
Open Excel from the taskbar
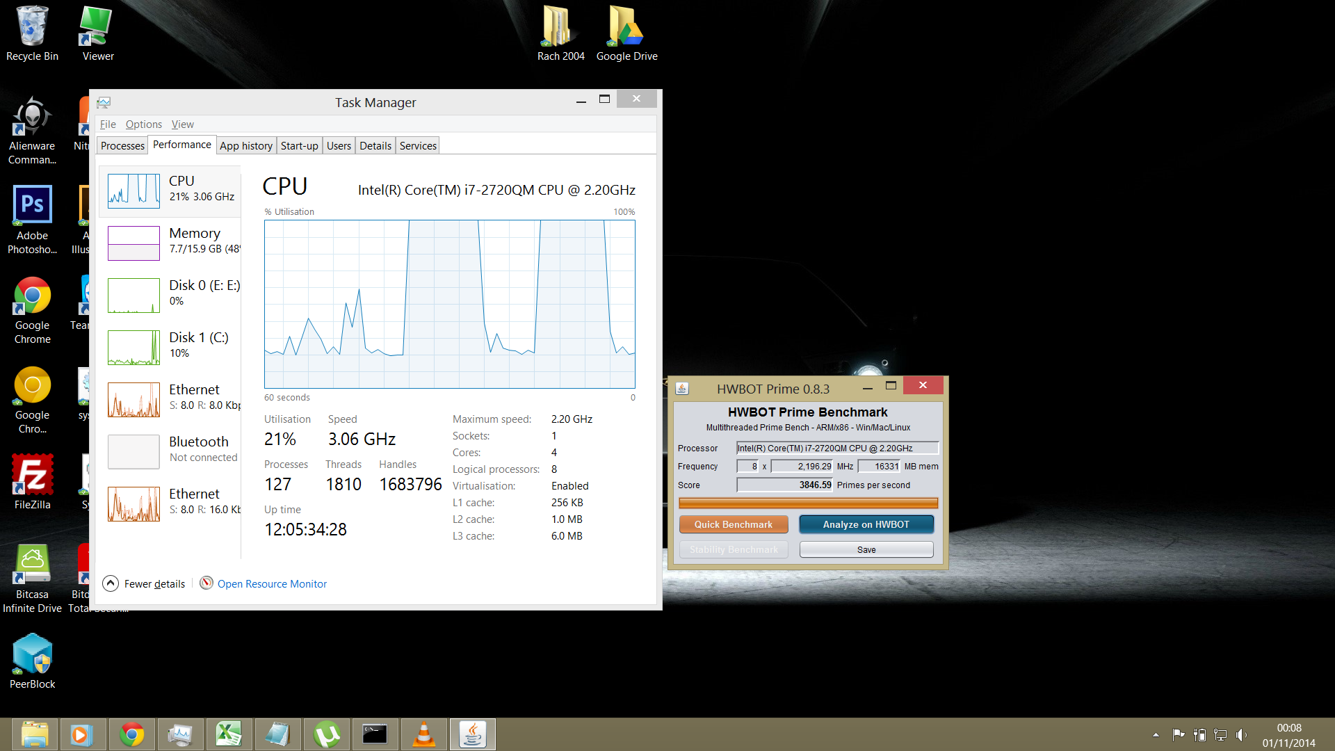[x=229, y=734]
